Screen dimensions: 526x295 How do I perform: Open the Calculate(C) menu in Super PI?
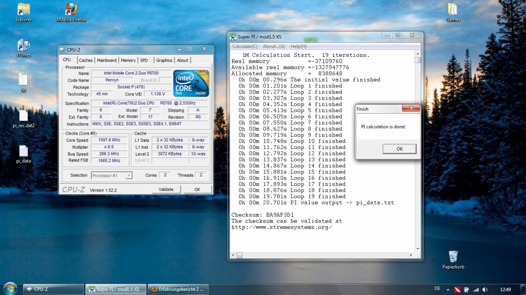click(x=245, y=47)
